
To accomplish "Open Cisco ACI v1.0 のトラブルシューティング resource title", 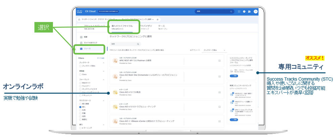I will 137,106.
